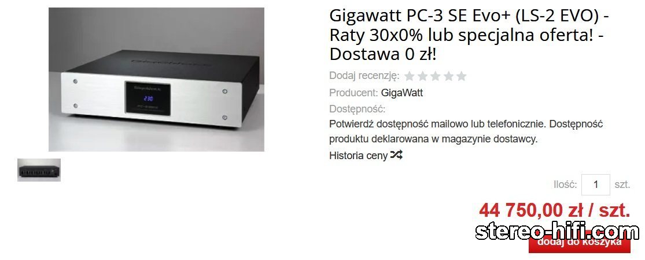Select the second rating star

click(x=422, y=76)
